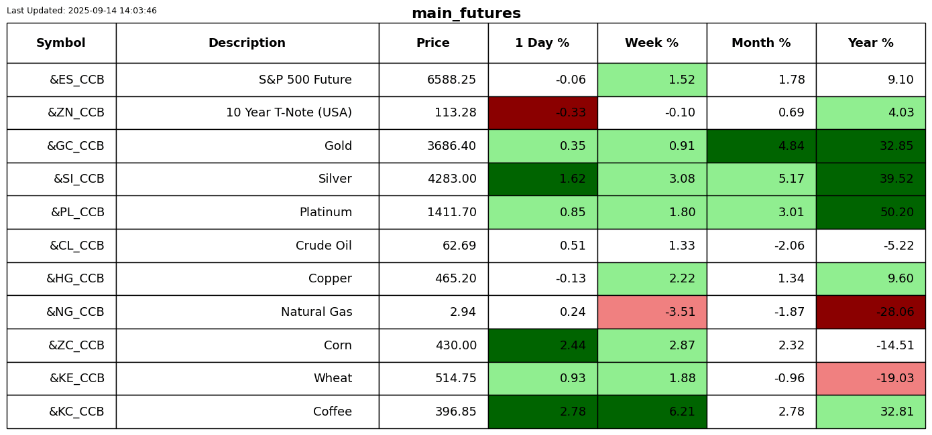Click Wheat's light red -19.03 cell
The height and width of the screenshot is (435, 932).
870,378
